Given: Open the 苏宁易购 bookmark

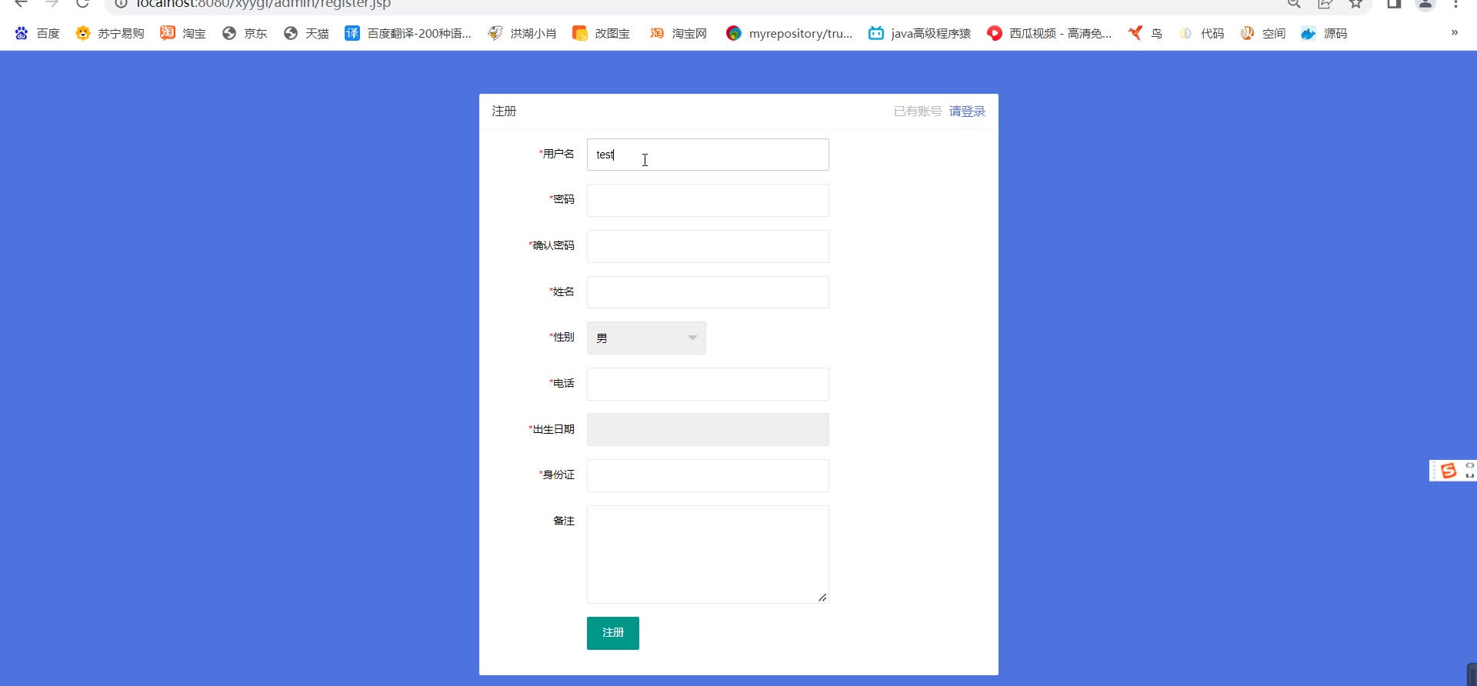Looking at the screenshot, I should 110,33.
